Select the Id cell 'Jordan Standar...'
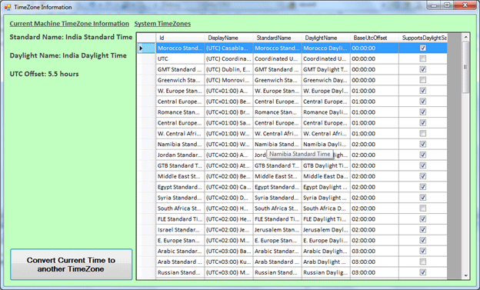The height and width of the screenshot is (290, 480). tap(180, 155)
